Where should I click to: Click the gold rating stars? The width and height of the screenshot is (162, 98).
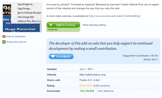pos(86,86)
